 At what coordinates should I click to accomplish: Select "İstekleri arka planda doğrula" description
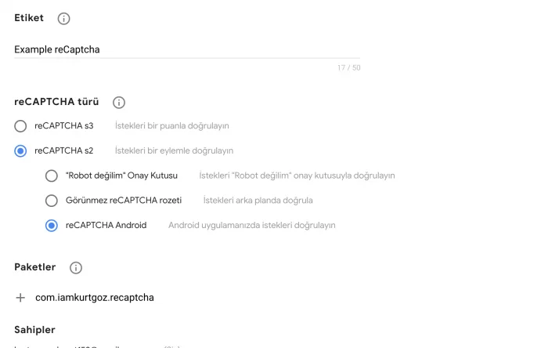258,201
